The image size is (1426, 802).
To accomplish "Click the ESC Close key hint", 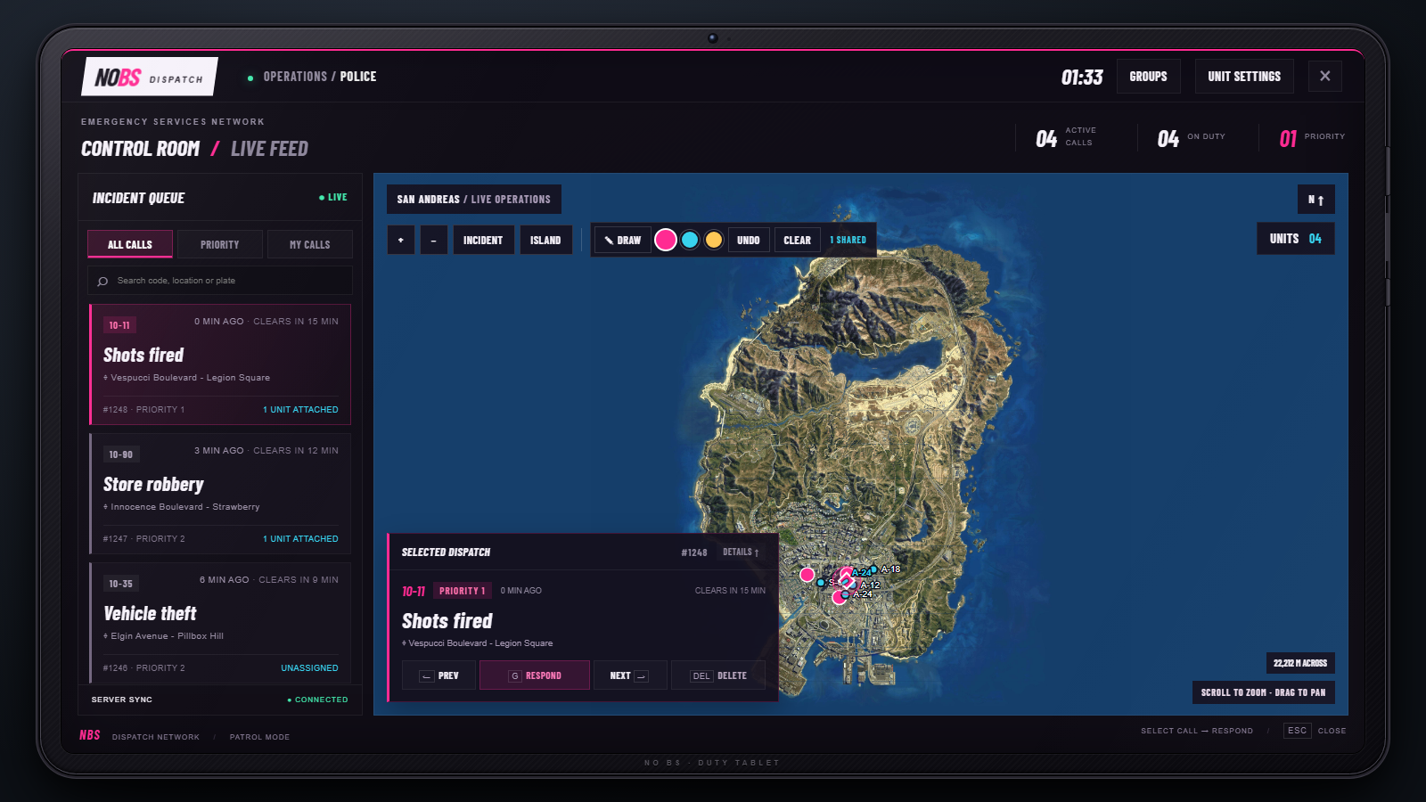I will (1315, 731).
